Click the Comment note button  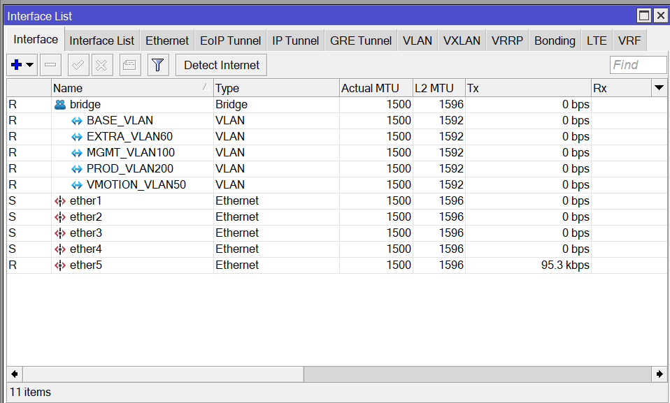[130, 65]
